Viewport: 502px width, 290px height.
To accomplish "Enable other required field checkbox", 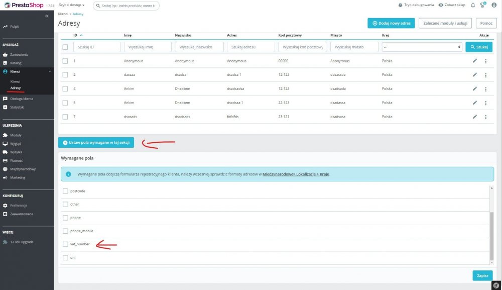I will (66, 204).
